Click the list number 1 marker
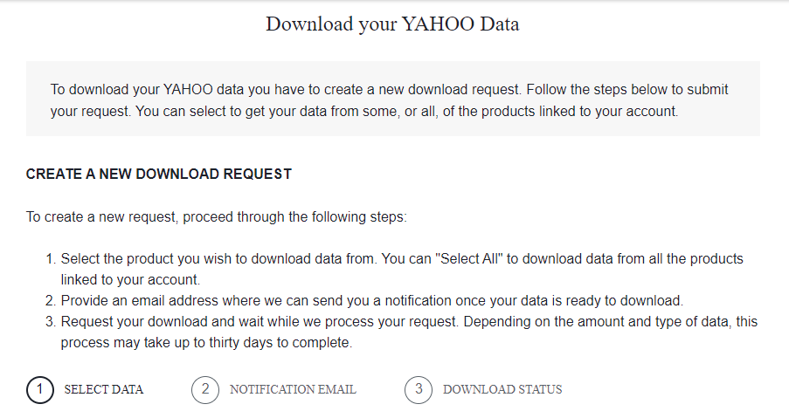Viewport: 789px width, 418px height. 51,259
